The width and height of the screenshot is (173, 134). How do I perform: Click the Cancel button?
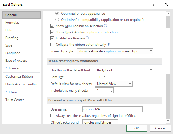pos(160,128)
